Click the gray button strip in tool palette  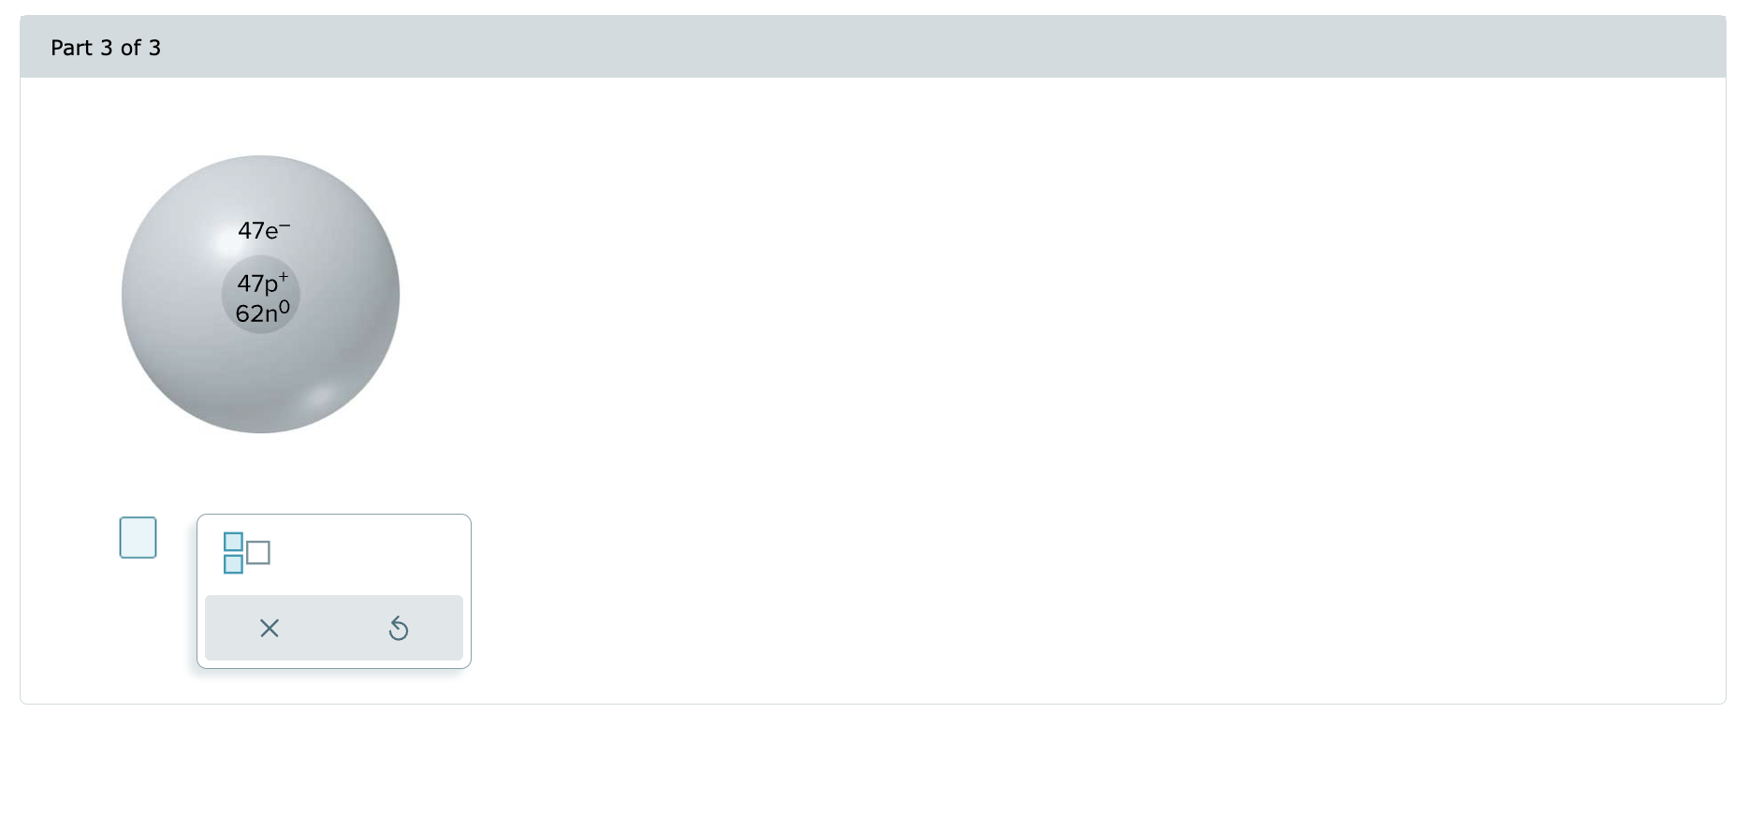coord(334,628)
